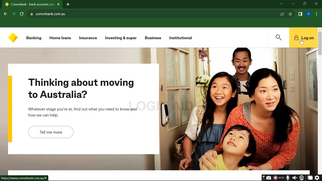
Task: Click the overlapping windows icon in recorder
Action: [x=310, y=178]
